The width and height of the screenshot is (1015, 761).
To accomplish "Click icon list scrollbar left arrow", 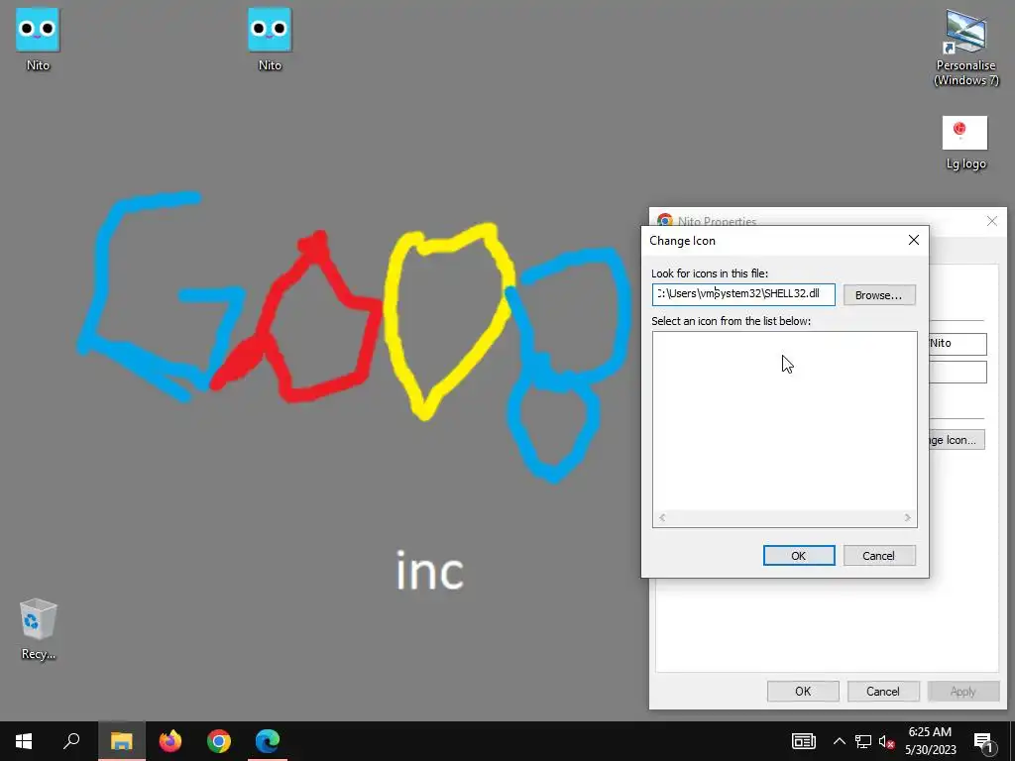I will 662,517.
